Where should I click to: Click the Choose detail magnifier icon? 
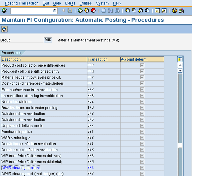pyautogui.click(x=4, y=29)
